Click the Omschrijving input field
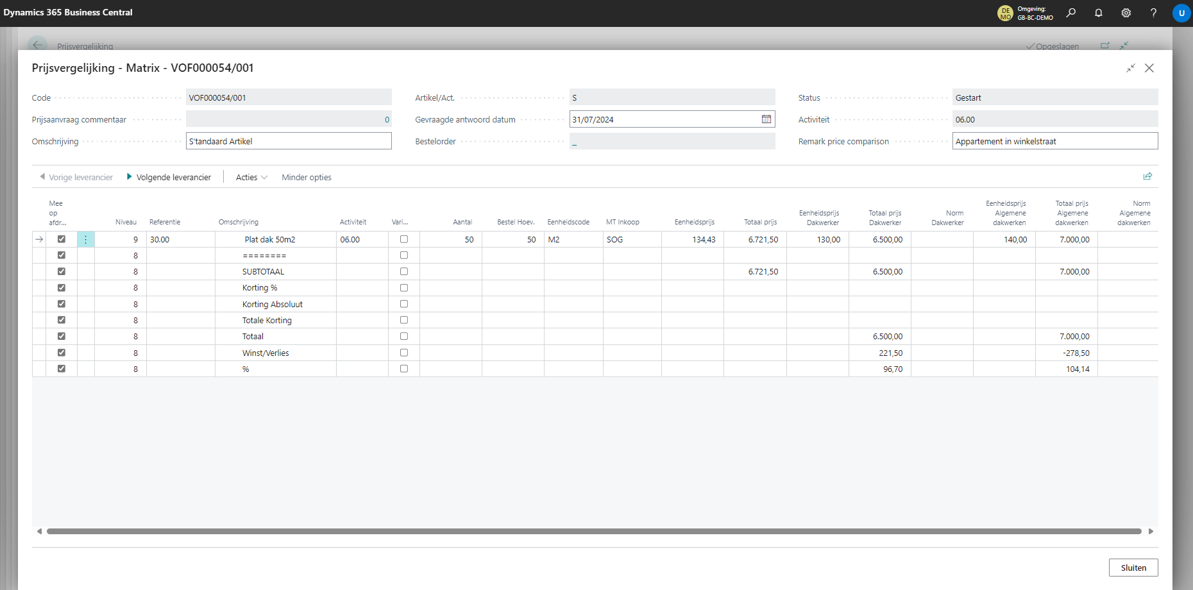This screenshot has height=590, width=1193. [289, 141]
